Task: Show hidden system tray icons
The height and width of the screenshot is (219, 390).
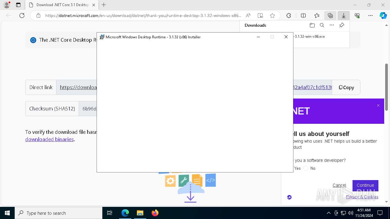Action: click(328, 213)
